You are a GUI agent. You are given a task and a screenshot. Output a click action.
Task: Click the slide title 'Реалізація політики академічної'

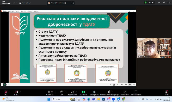[72, 19]
